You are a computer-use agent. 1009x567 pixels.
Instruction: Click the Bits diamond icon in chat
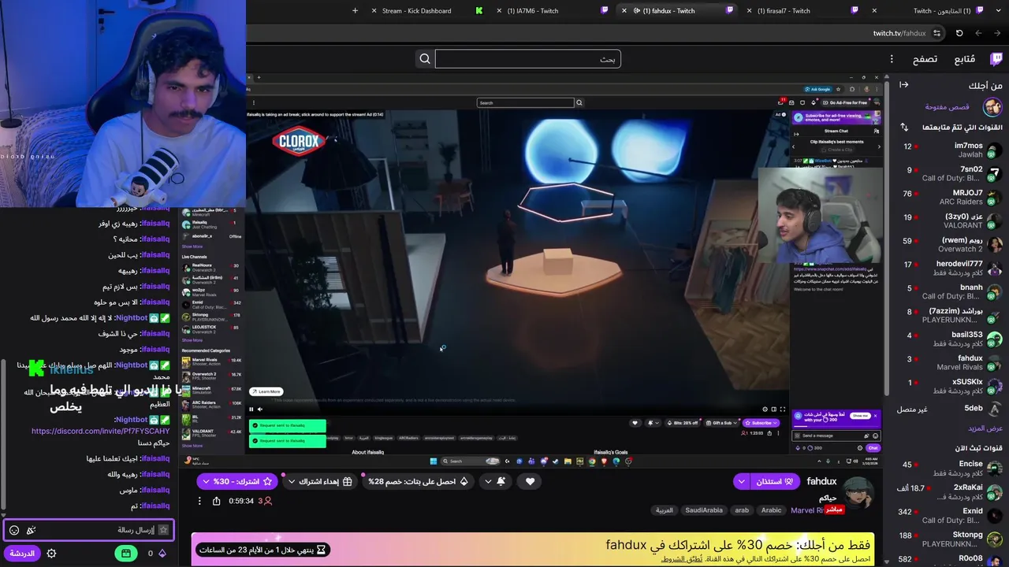pos(162,554)
